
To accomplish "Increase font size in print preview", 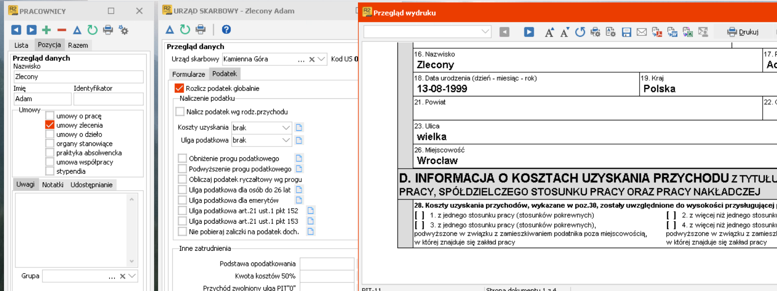I will (x=549, y=32).
